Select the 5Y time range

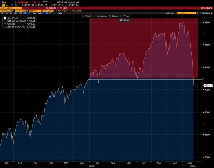coord(29,13)
